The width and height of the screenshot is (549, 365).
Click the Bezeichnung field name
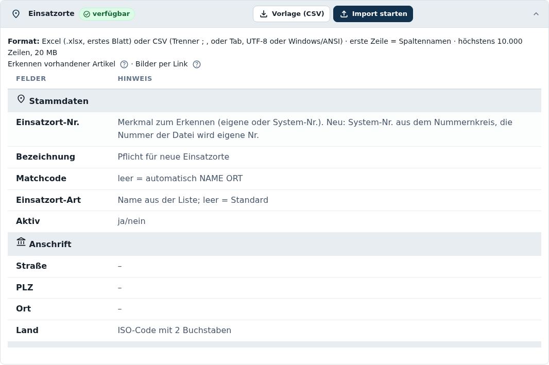coord(45,157)
